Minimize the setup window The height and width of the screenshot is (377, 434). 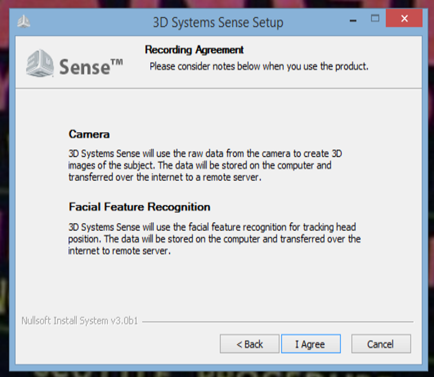353,20
